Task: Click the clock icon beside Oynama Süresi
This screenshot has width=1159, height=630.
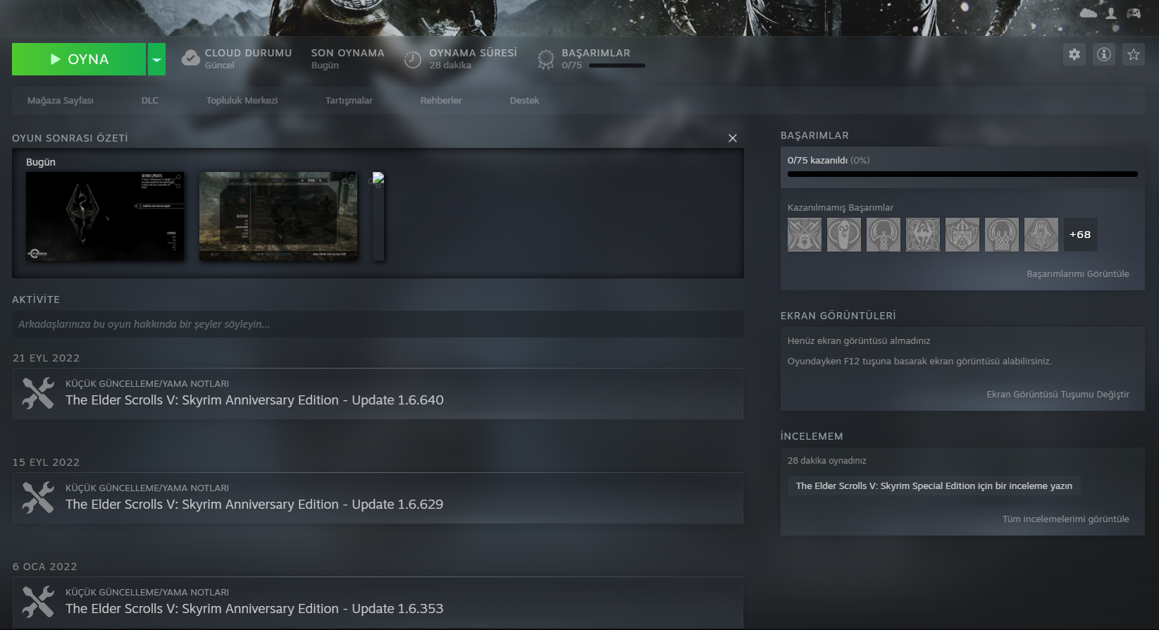Action: click(x=413, y=59)
